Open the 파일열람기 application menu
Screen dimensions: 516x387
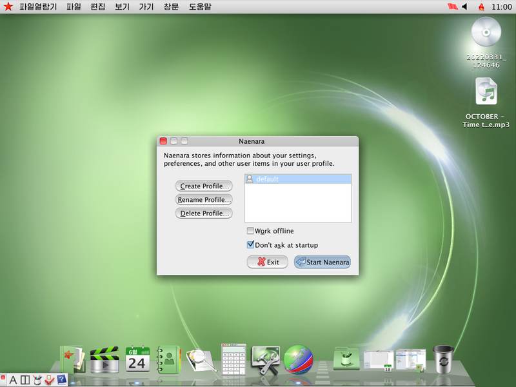click(x=38, y=6)
